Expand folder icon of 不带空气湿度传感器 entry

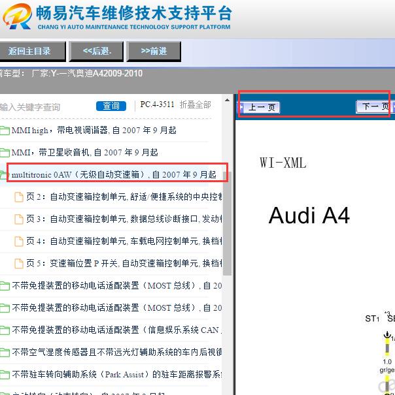(x=5, y=353)
